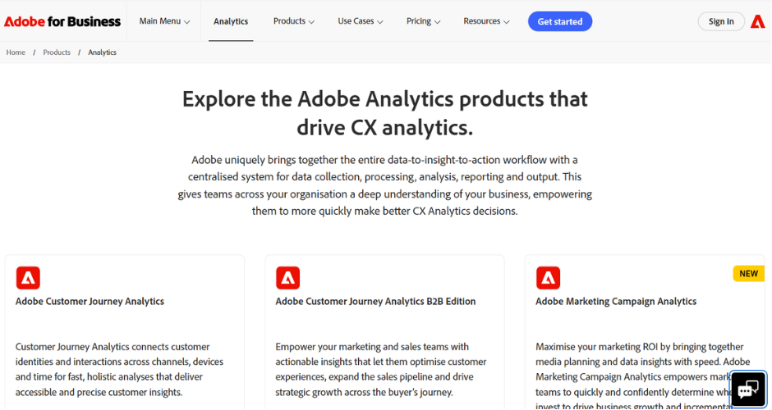772x410 pixels.
Task: Click the Customer Journey Analytics B2B Edition icon
Action: [288, 278]
